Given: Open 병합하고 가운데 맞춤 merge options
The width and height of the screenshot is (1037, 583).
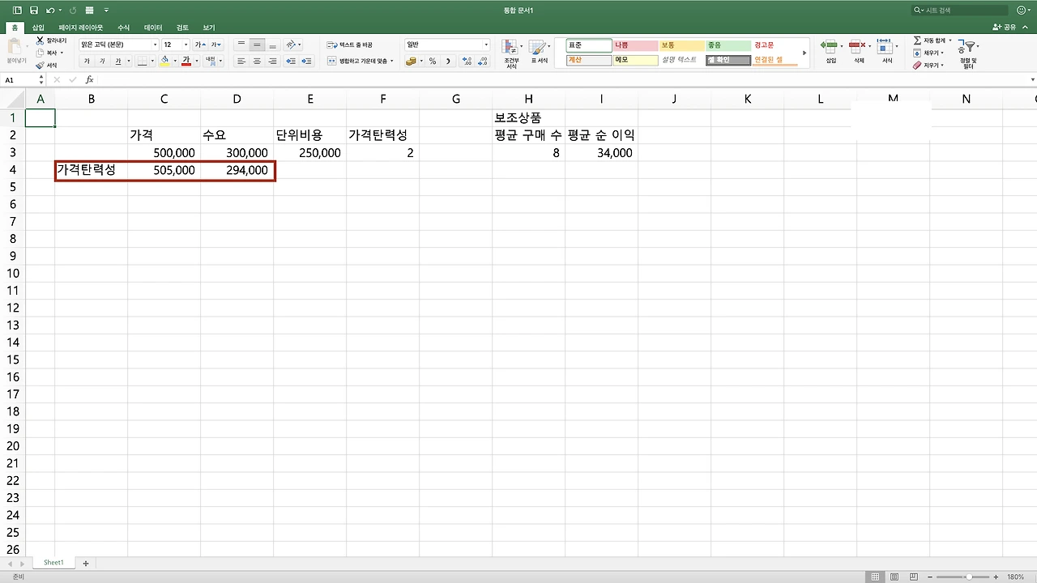Looking at the screenshot, I should tap(360, 61).
